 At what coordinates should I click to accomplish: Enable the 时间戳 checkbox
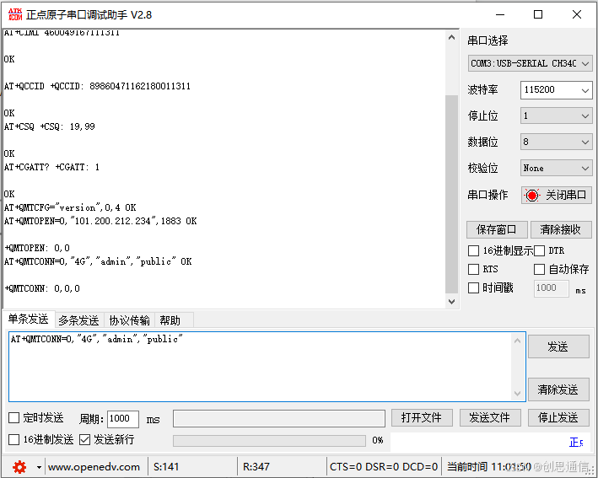[x=473, y=287]
